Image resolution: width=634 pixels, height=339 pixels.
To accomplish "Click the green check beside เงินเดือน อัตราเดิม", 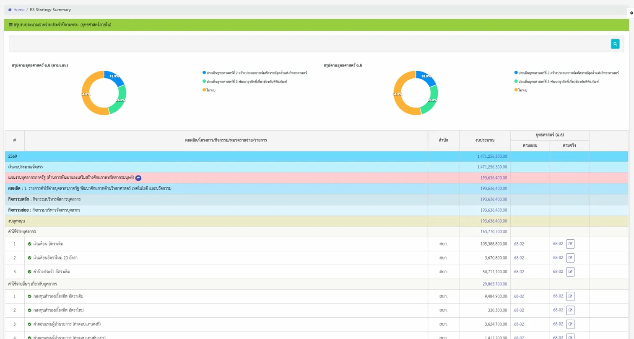I will (30, 244).
